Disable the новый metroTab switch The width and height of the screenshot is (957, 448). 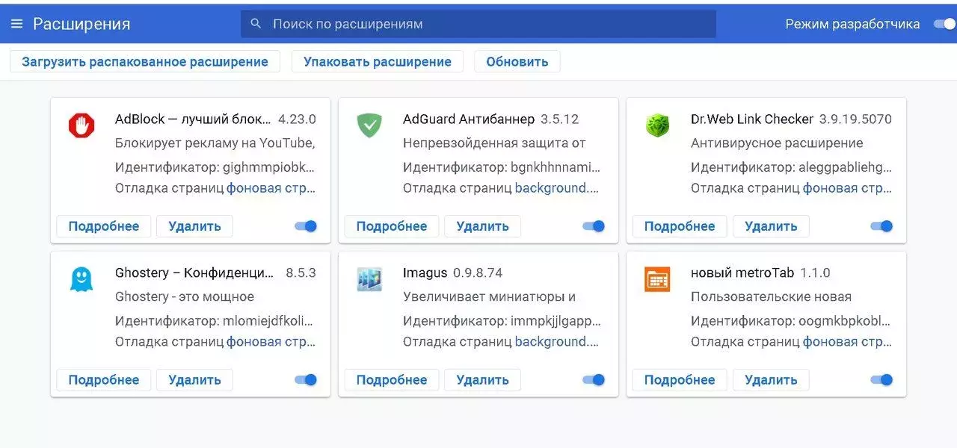point(882,380)
